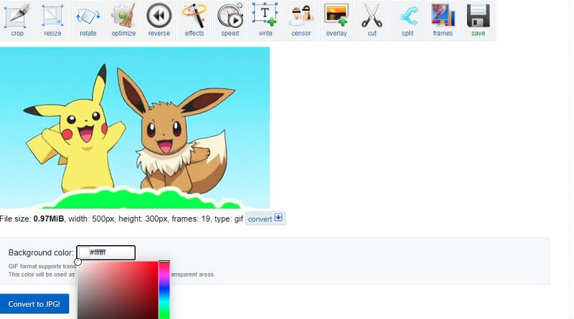Click the split tool icon
Image resolution: width=574 pixels, height=319 pixels.
(x=407, y=20)
